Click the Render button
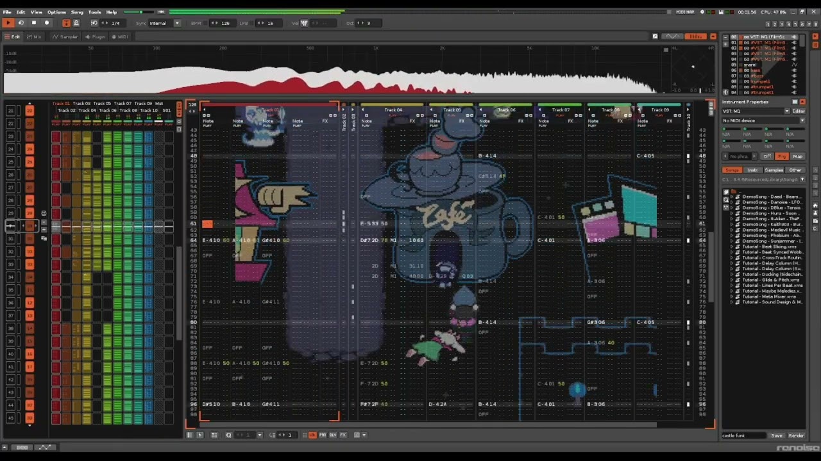The height and width of the screenshot is (461, 821). tap(796, 435)
